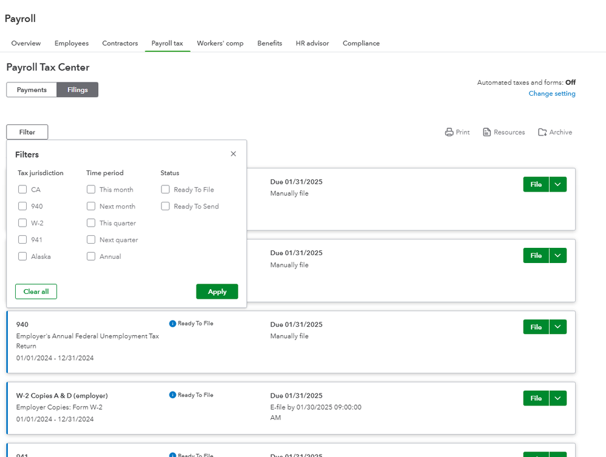Tick the Ready To File status checkbox

[x=165, y=190]
